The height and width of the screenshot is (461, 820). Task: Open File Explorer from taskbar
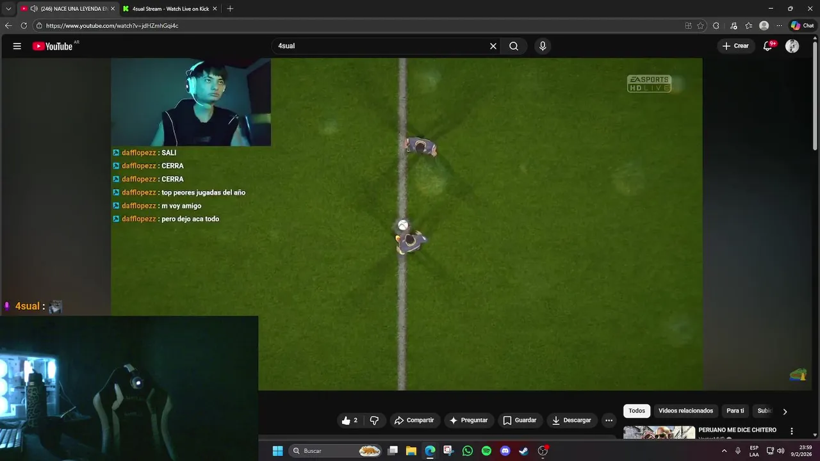[x=411, y=451]
